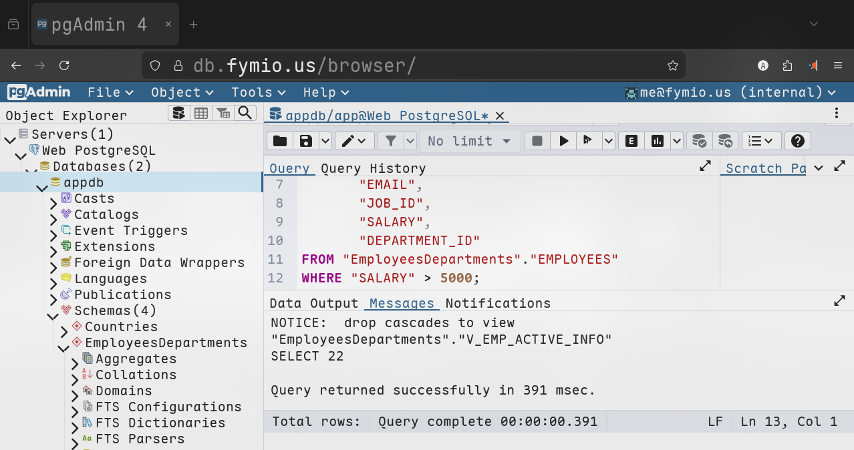The height and width of the screenshot is (450, 854).
Task: Open Query Tool from Object Explorer toolbar
Action: [178, 113]
